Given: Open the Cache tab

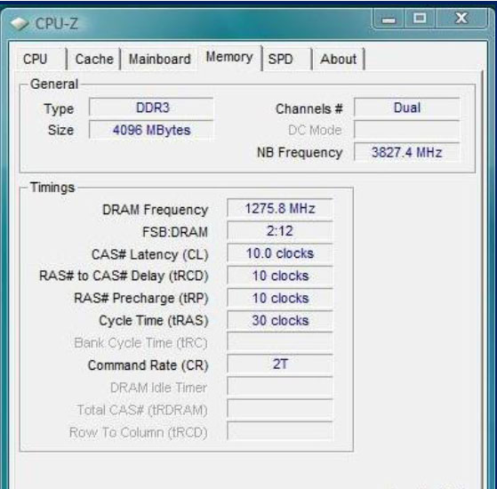Looking at the screenshot, I should 94,59.
